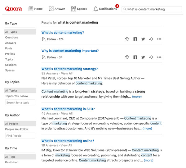Filter results by Spaces type

click(x=10, y=70)
